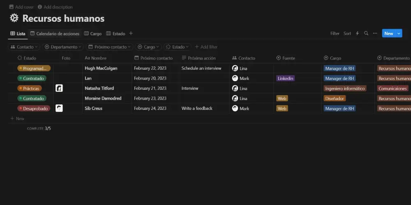Add a new view with plus icon
411x205 pixels.
point(131,34)
